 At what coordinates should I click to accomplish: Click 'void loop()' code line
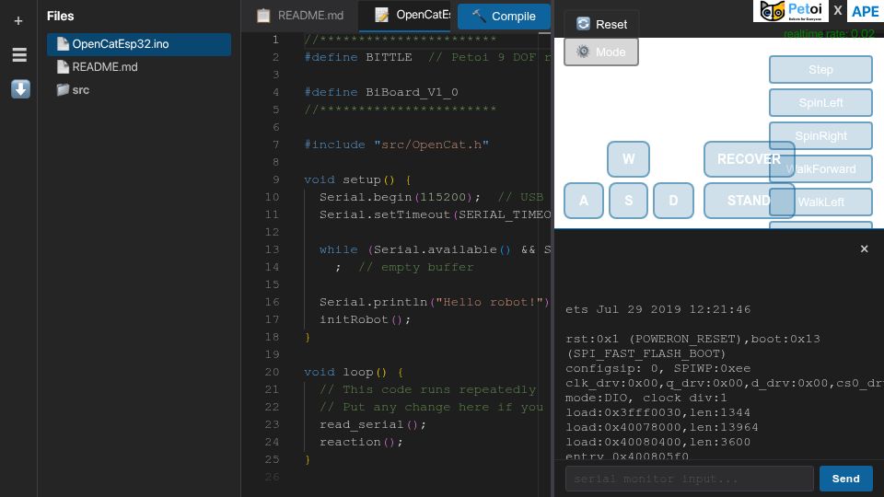click(x=354, y=373)
